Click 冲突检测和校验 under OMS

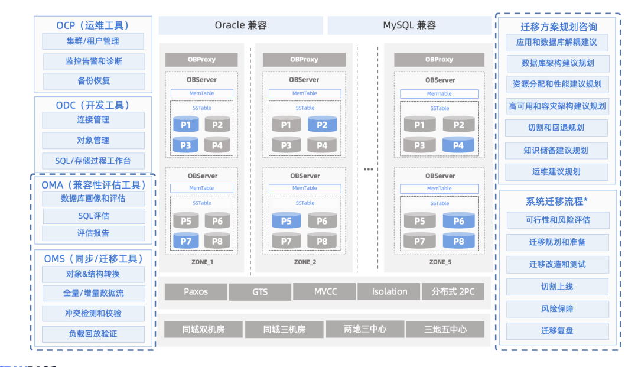pos(93,314)
